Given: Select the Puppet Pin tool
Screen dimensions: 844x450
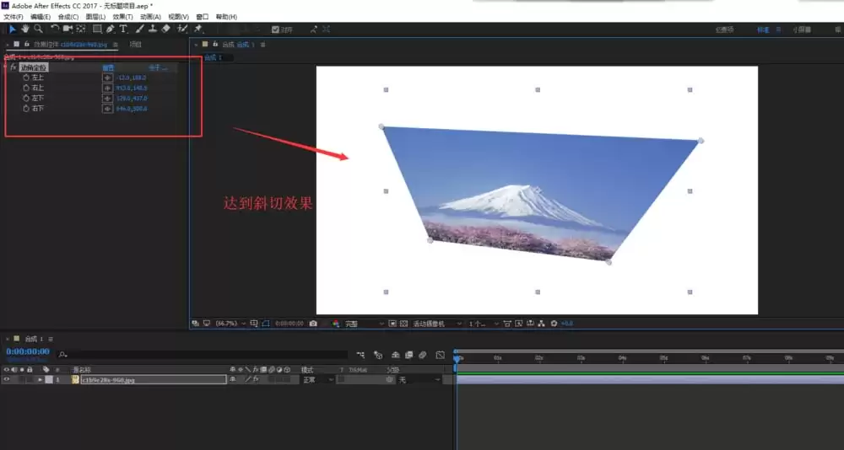Looking at the screenshot, I should 198,29.
